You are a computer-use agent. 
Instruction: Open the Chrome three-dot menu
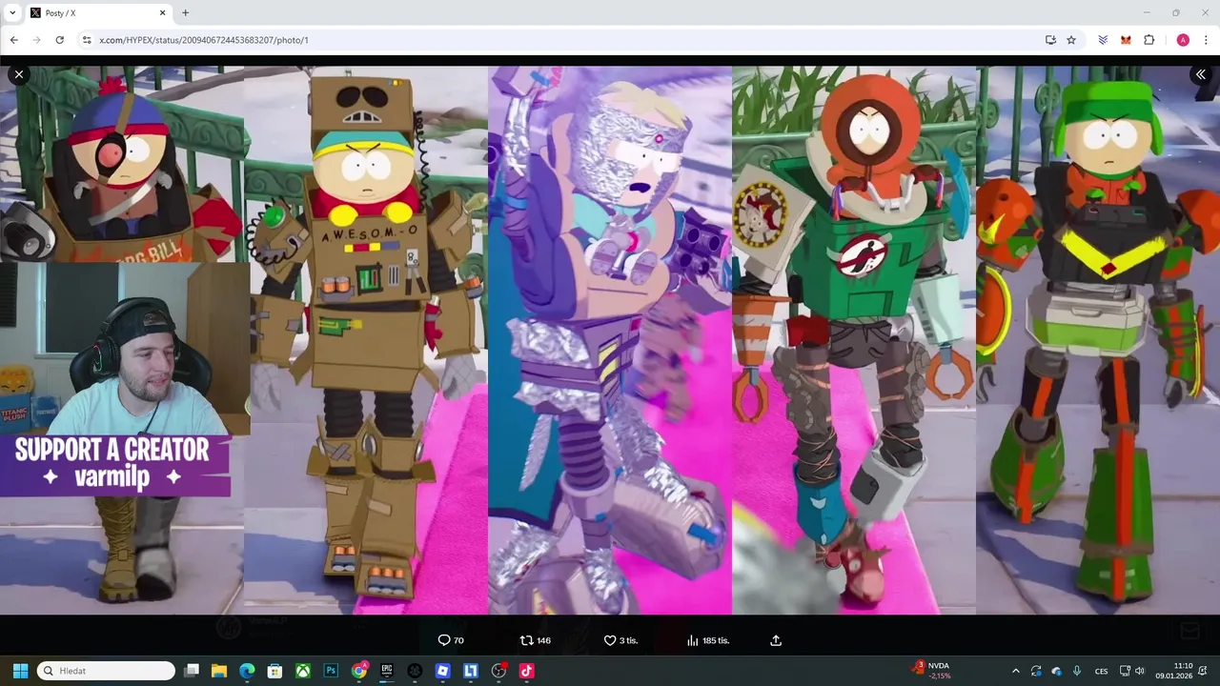pyautogui.click(x=1206, y=40)
